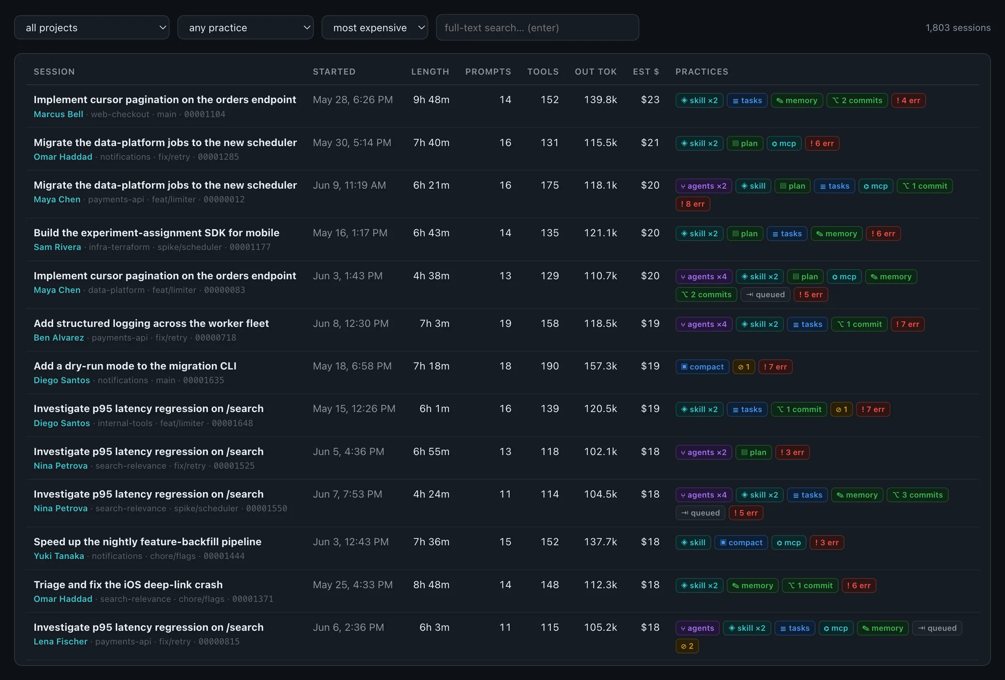Click the $23 estimated cost cell
Image resolution: width=1005 pixels, height=680 pixels.
click(x=650, y=99)
